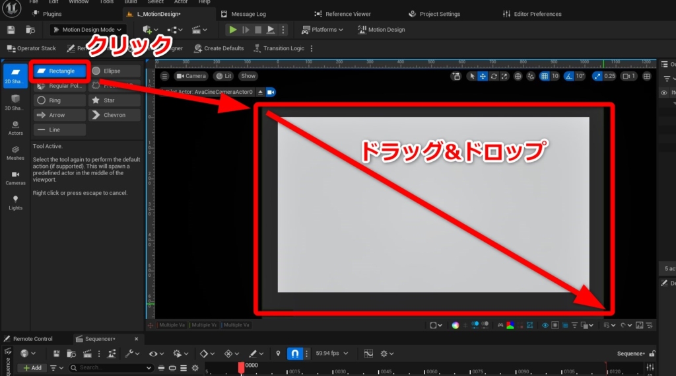Open the Motion Design Mode dropdown
The width and height of the screenshot is (676, 376).
(88, 30)
